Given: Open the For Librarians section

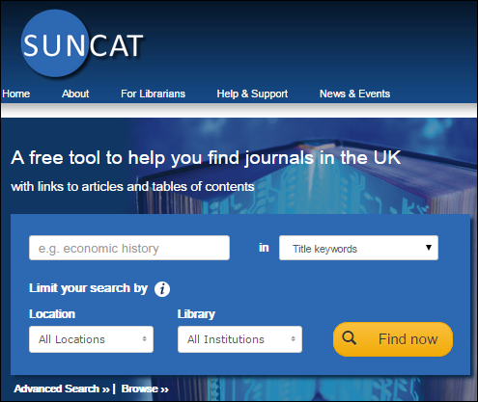Looking at the screenshot, I should [x=153, y=94].
